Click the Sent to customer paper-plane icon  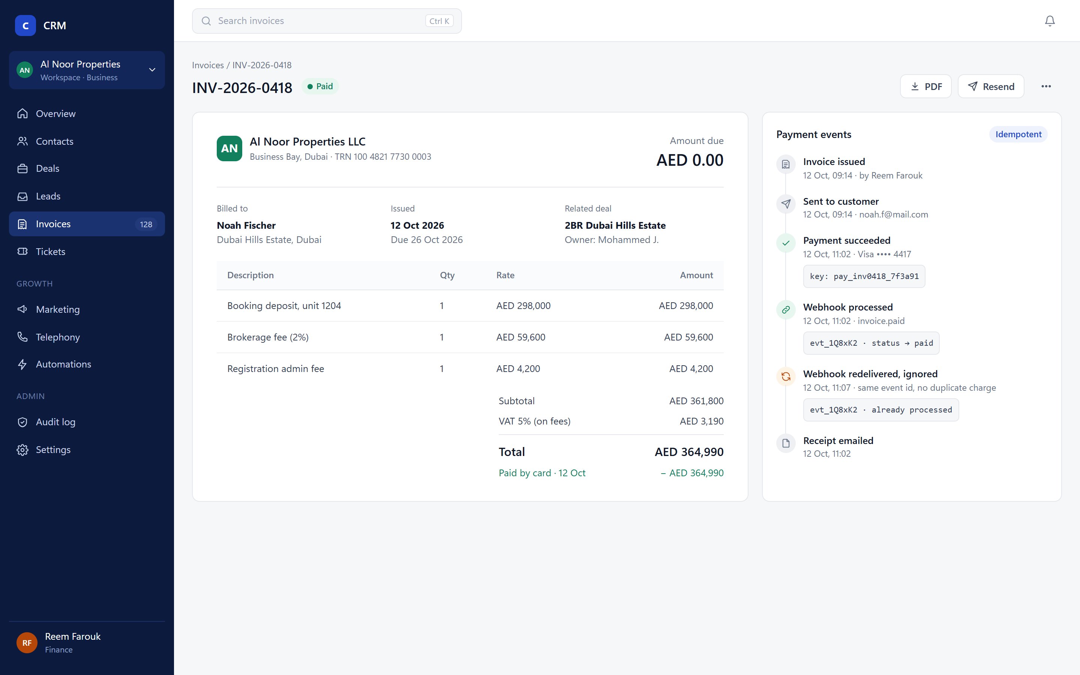click(x=786, y=204)
